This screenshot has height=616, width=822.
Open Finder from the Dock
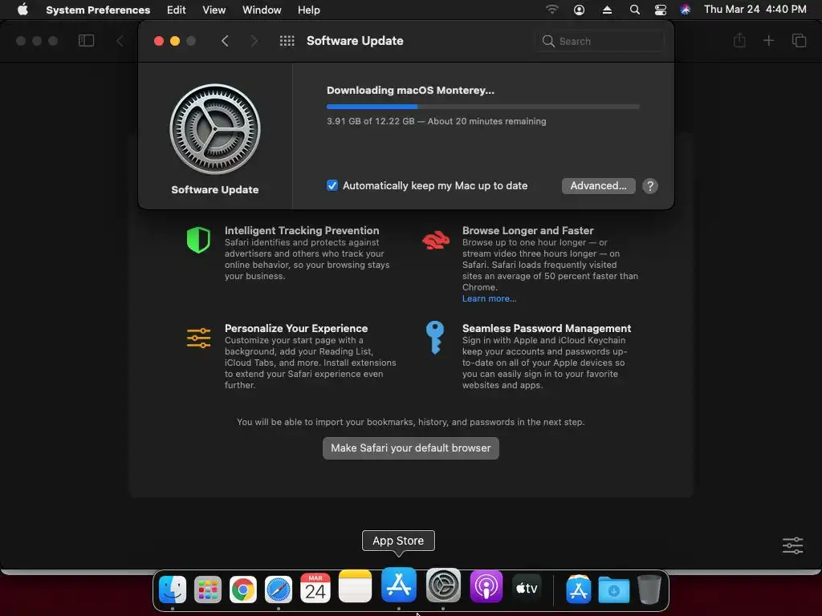point(173,589)
